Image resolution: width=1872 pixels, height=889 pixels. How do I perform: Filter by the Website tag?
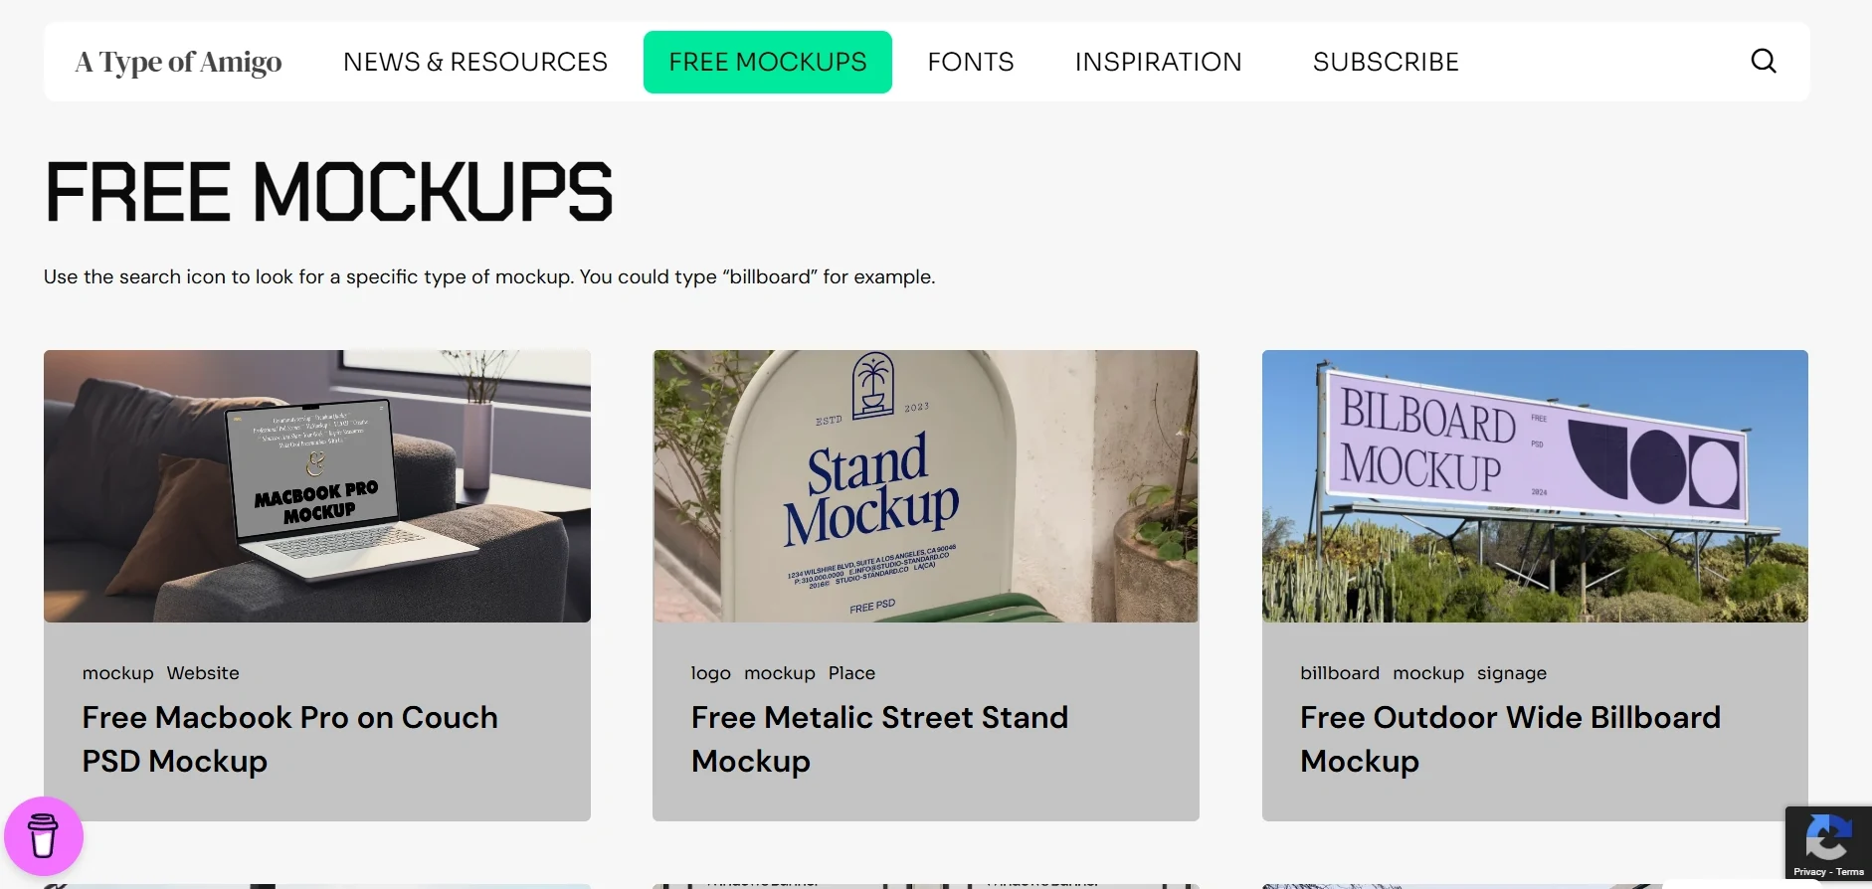pos(203,673)
